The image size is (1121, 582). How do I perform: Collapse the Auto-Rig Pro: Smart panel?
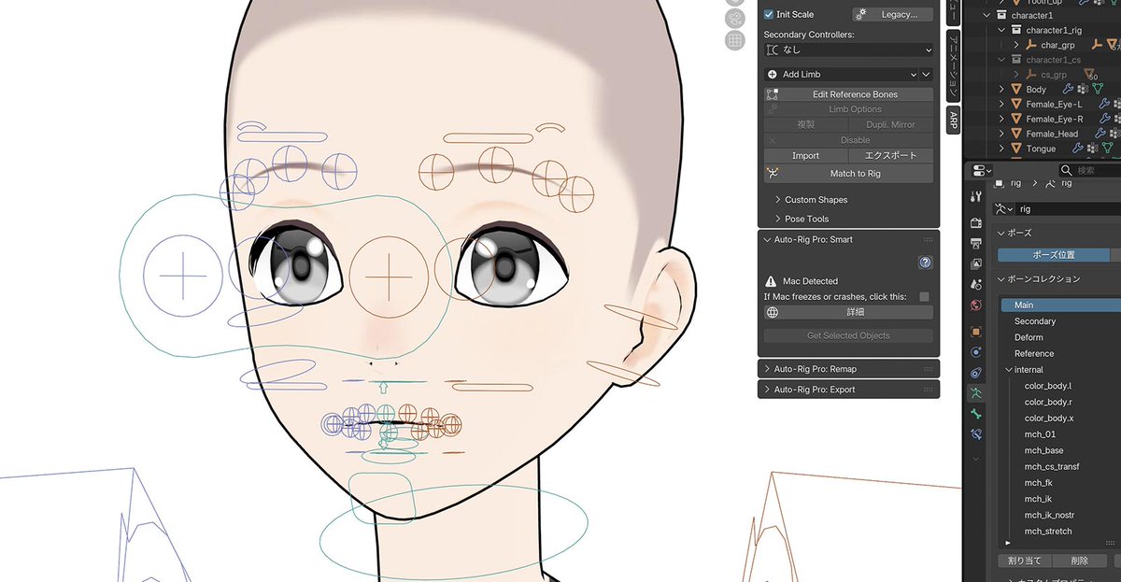[767, 240]
